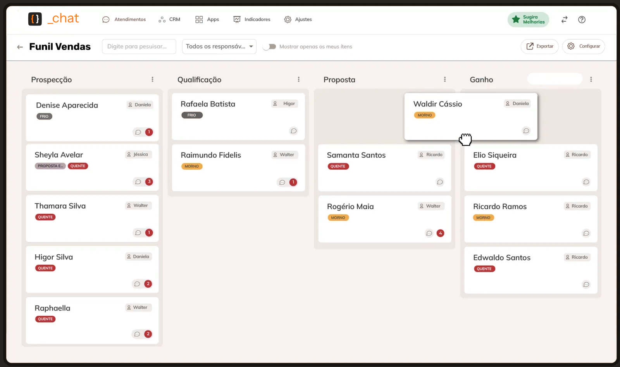Open Qualificação column three-dot menu

(x=298, y=79)
